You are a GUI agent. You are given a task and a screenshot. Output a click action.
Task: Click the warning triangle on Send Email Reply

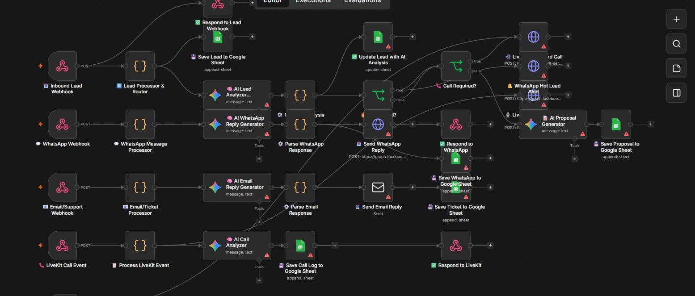388,197
